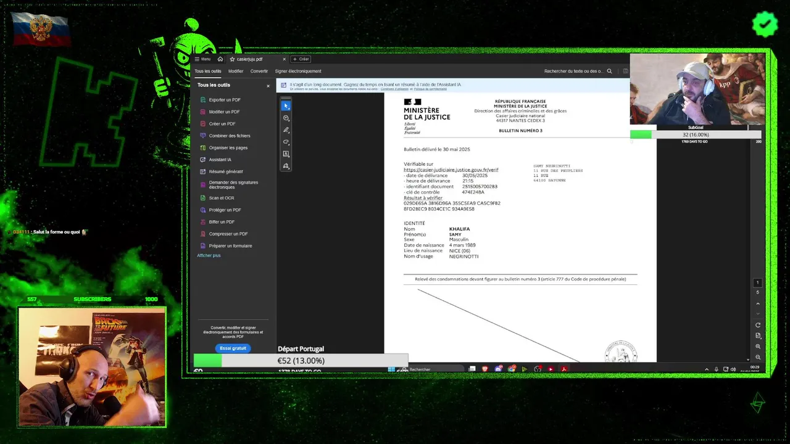Screen dimensions: 790x444
Task: Open Signer électroniquement tab
Action: pyautogui.click(x=298, y=71)
